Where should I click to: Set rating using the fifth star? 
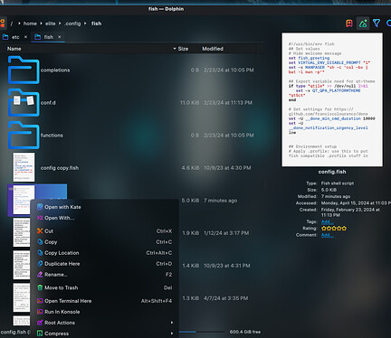tap(344, 229)
